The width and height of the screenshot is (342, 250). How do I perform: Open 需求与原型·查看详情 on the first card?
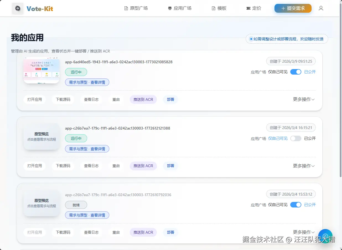click(x=87, y=82)
